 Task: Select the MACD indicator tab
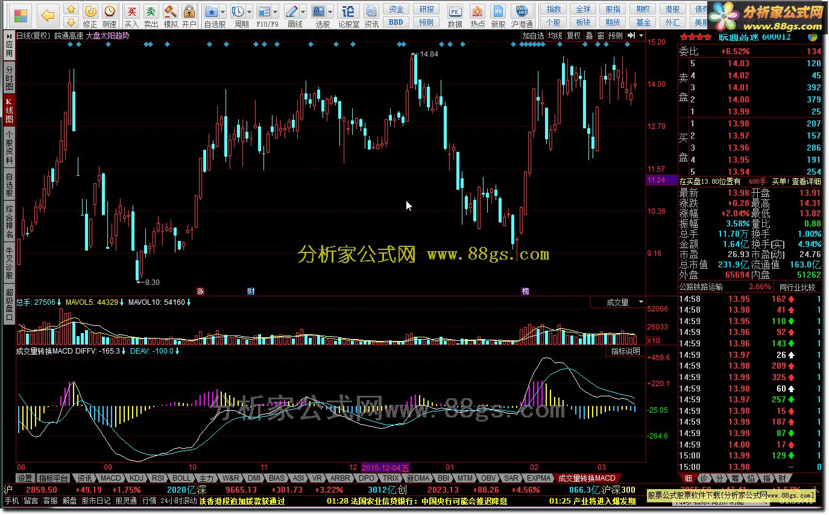click(x=110, y=478)
